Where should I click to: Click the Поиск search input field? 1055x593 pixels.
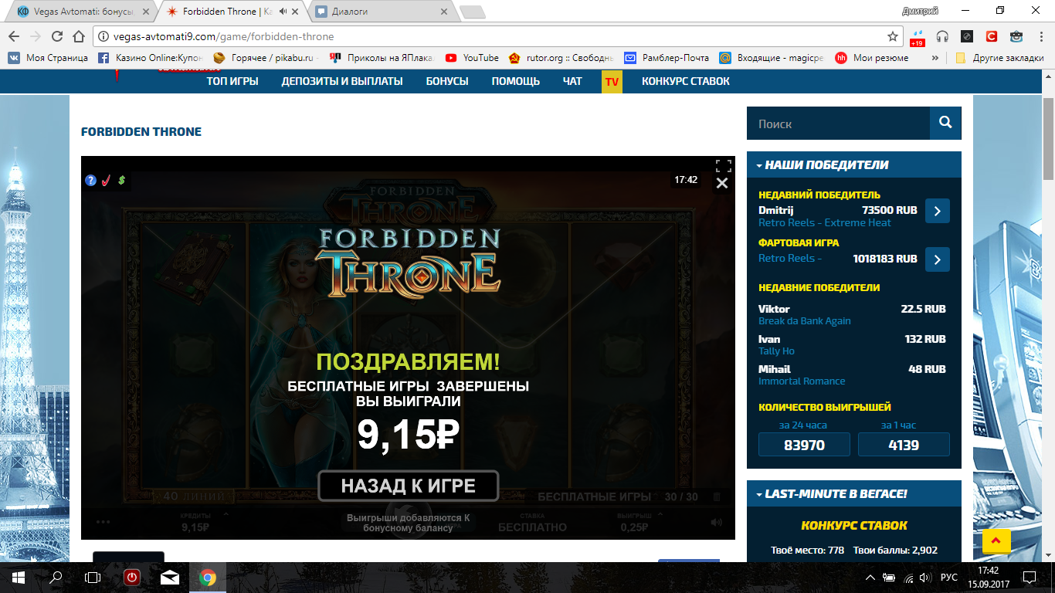(x=838, y=124)
